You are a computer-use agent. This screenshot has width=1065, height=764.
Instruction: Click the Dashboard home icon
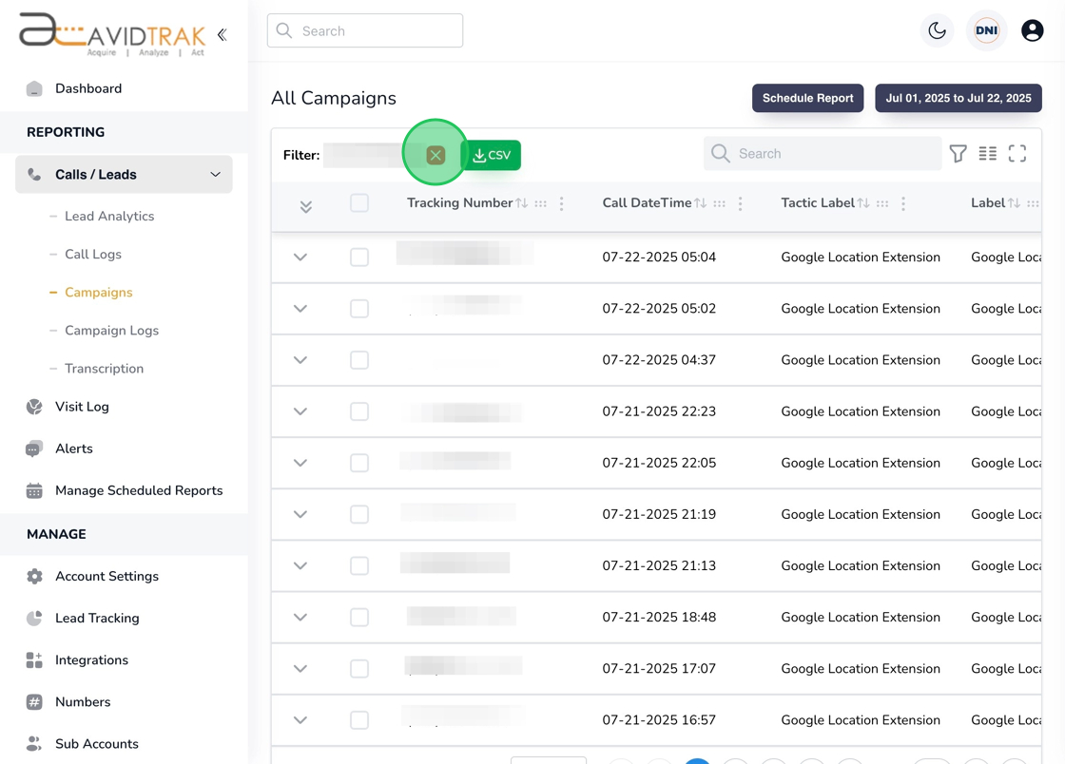point(34,89)
